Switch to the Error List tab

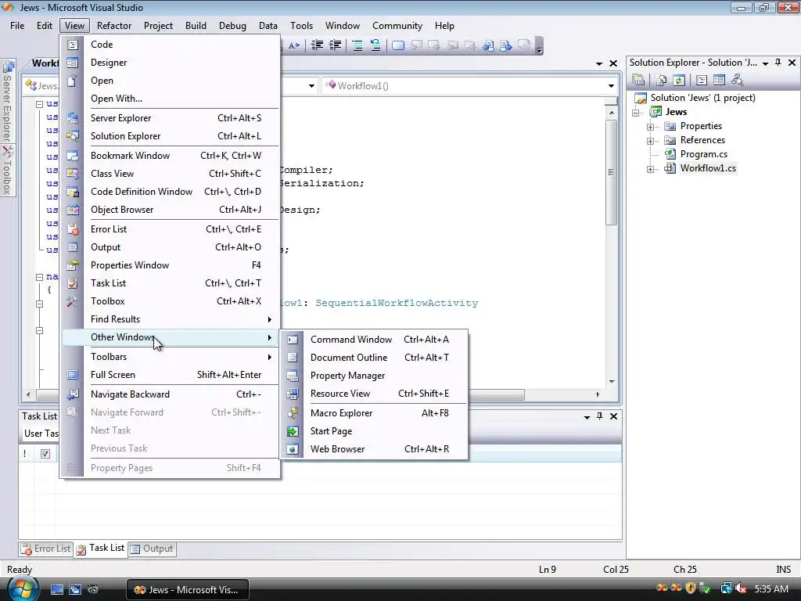46,549
